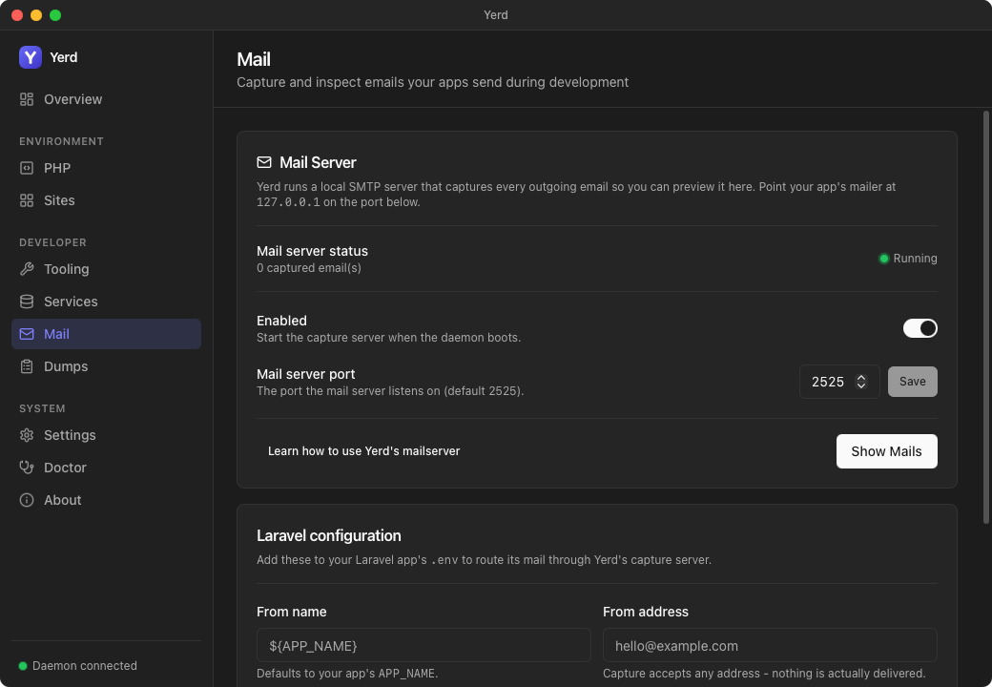Click the mail server port field 2525

(838, 382)
